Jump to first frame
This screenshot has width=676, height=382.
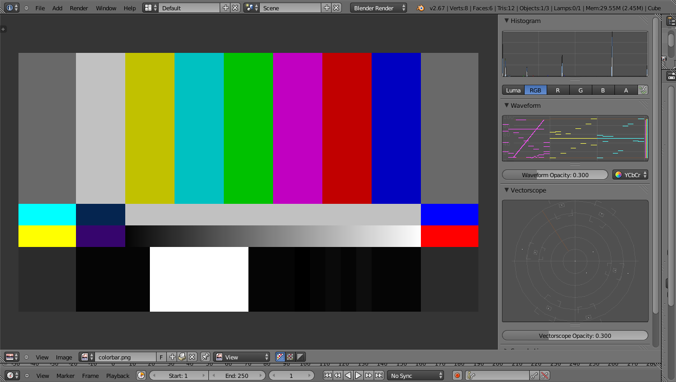point(327,375)
